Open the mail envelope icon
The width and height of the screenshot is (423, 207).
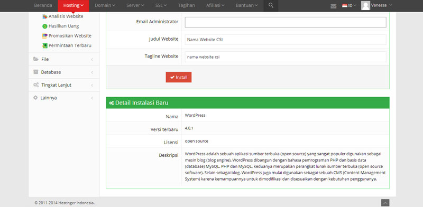pos(334,6)
